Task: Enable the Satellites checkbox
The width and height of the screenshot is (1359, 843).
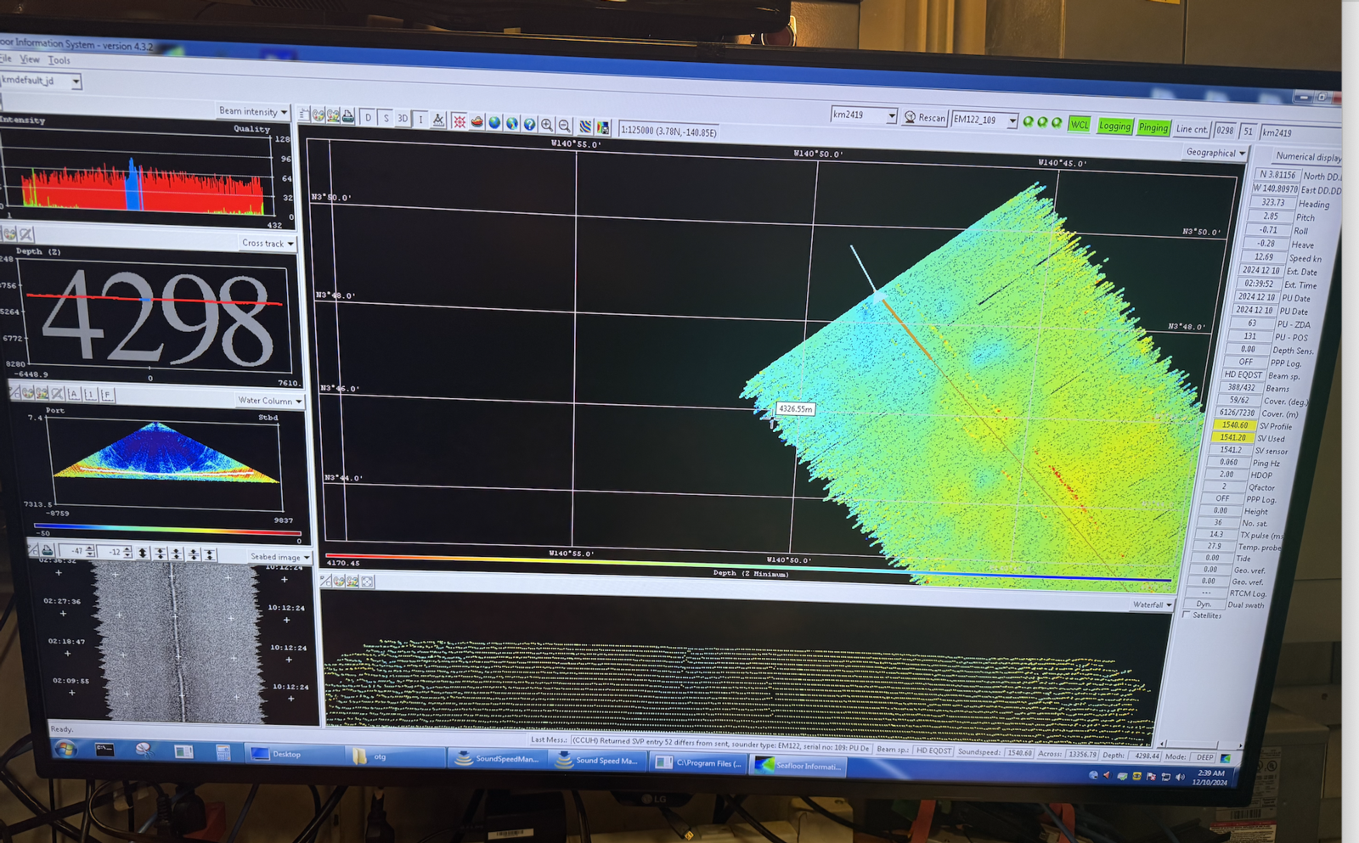Action: coord(1186,615)
